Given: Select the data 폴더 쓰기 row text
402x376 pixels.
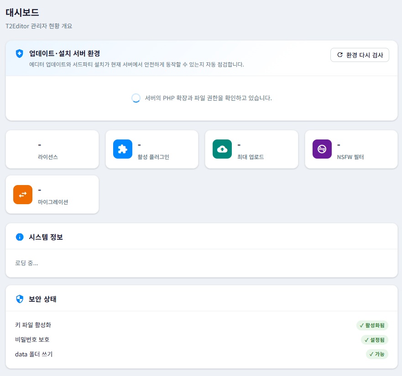Looking at the screenshot, I should pyautogui.click(x=34, y=354).
